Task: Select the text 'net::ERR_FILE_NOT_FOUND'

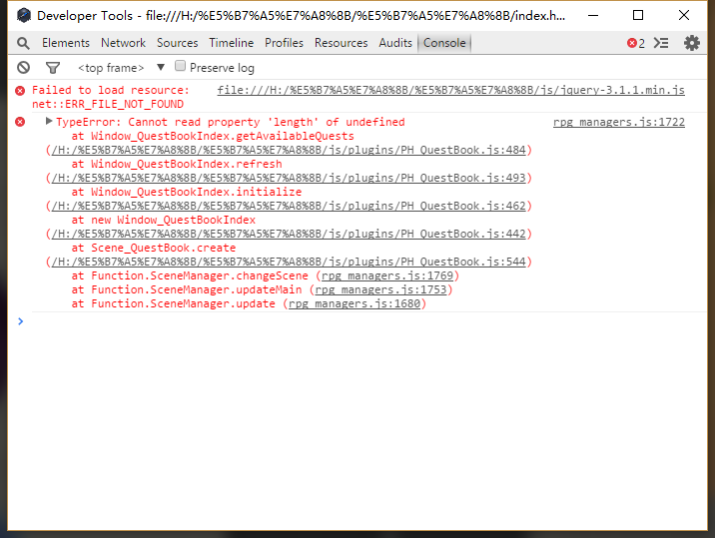Action: (x=108, y=104)
